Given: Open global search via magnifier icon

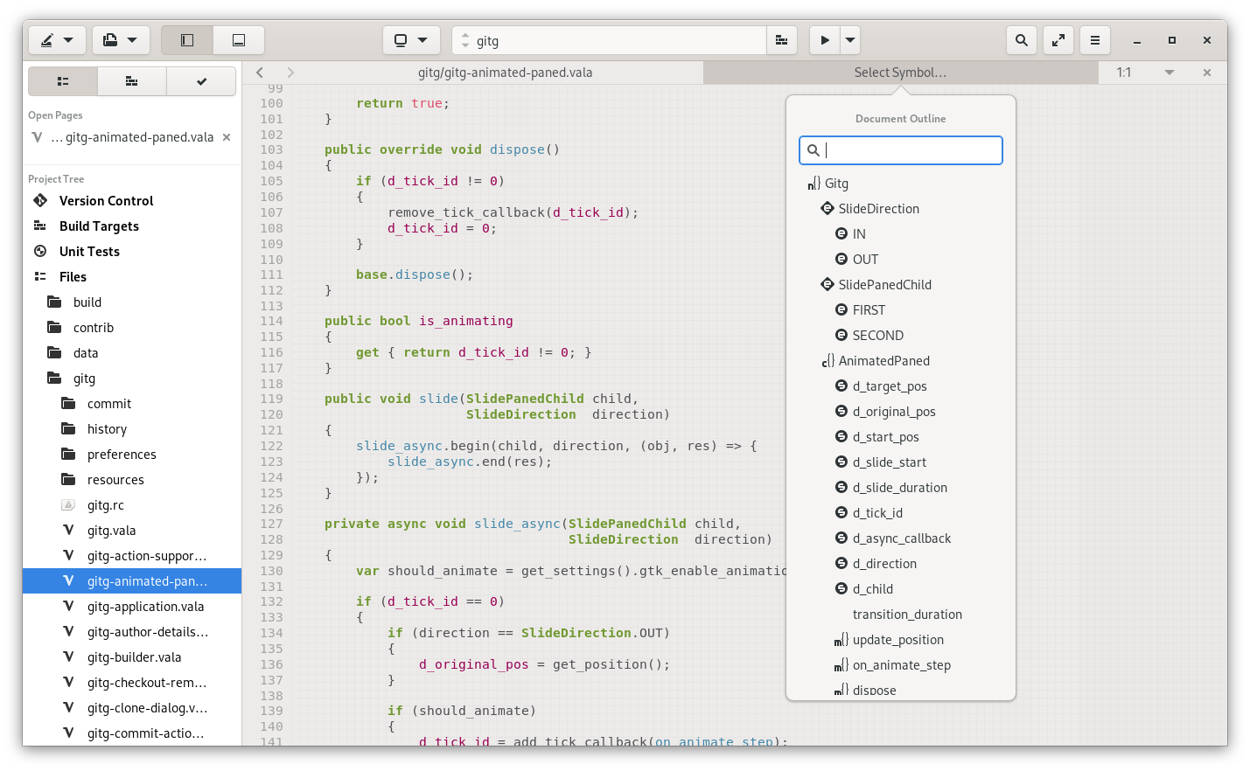Looking at the screenshot, I should point(1022,40).
